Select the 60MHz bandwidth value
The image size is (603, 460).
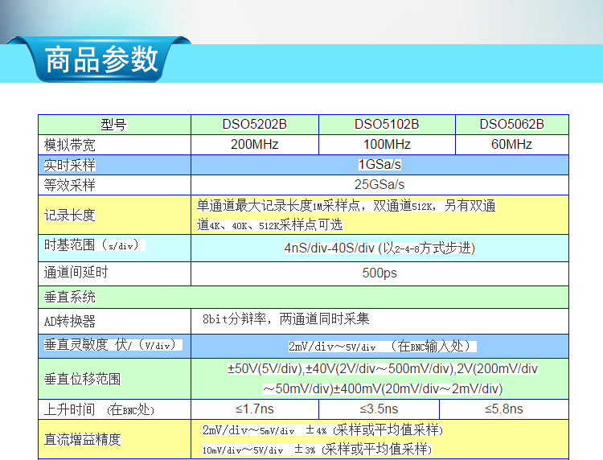coord(511,145)
